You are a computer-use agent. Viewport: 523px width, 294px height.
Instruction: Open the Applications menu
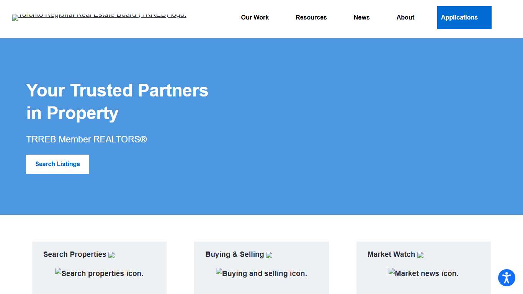coord(459,17)
